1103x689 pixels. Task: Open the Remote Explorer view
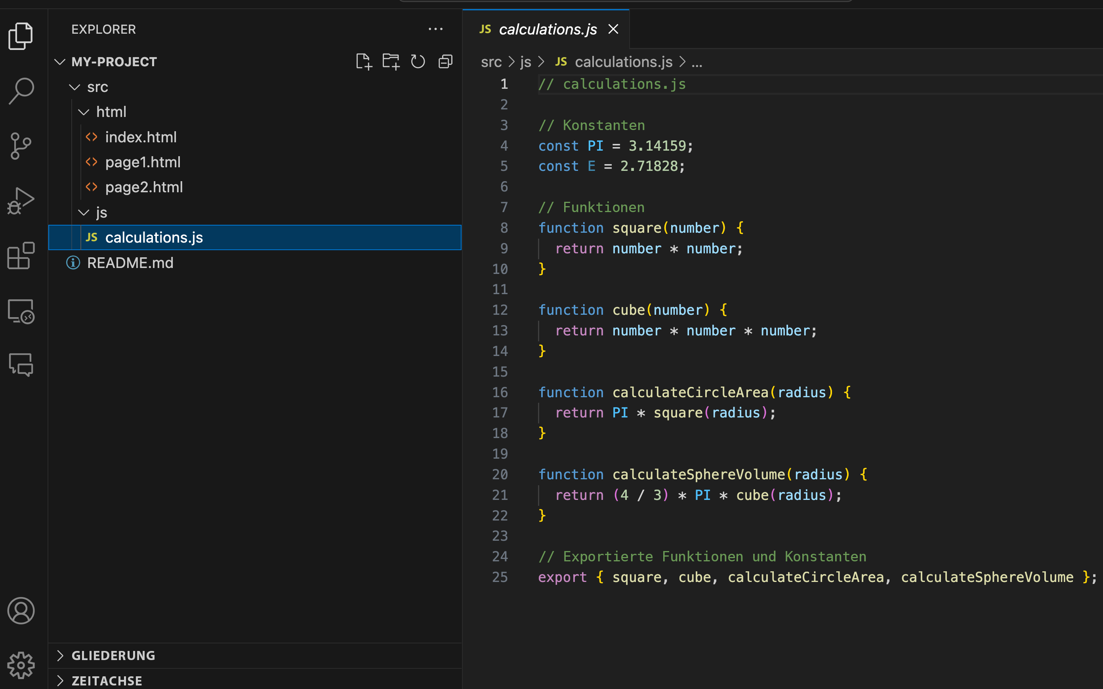pos(21,311)
